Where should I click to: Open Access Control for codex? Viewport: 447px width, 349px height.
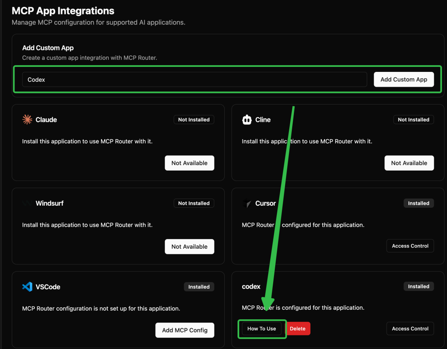[410, 329]
